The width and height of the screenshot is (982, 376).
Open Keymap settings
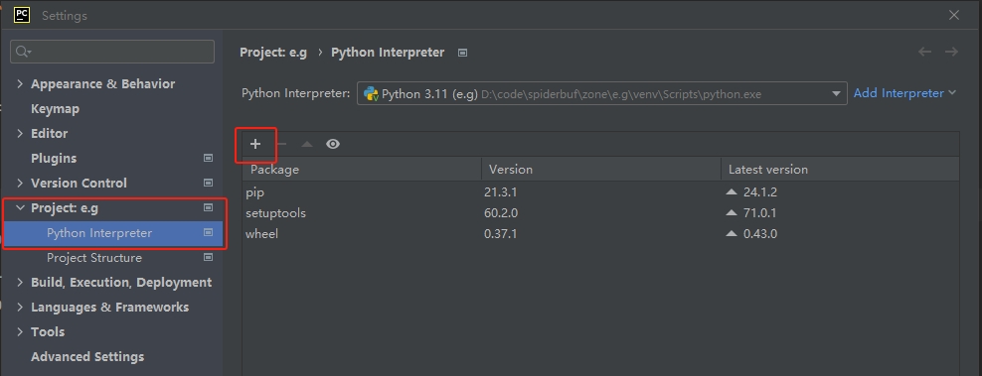coord(55,109)
